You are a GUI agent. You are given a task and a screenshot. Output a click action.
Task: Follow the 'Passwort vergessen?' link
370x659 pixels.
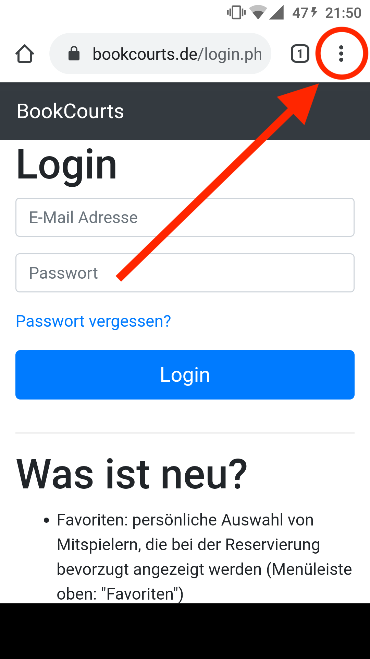point(93,321)
